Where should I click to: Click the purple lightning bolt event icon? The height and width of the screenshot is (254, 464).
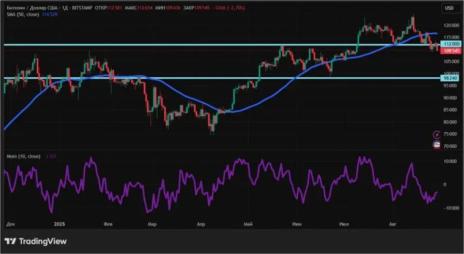(437, 134)
